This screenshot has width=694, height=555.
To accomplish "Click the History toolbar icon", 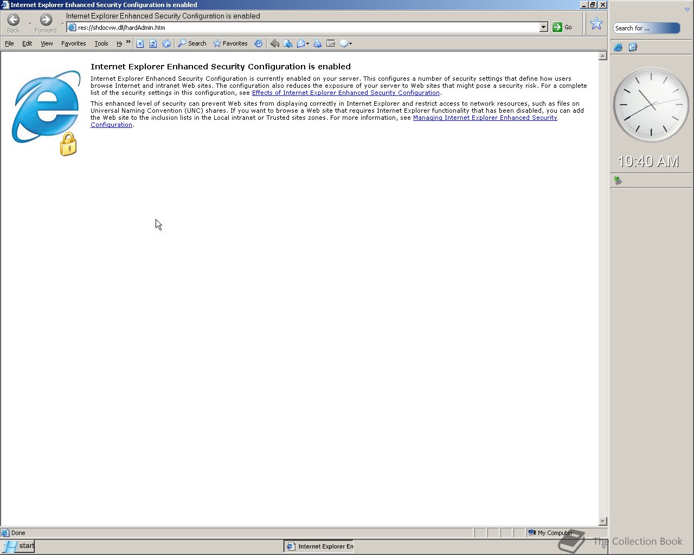I will (x=258, y=43).
